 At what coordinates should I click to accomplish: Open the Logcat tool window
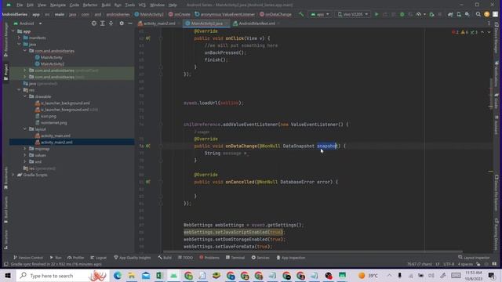pyautogui.click(x=98, y=258)
